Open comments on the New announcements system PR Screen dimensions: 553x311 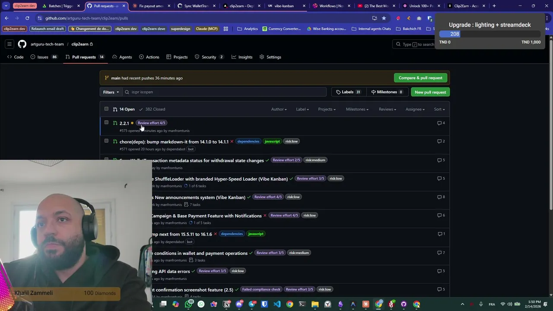click(x=441, y=197)
